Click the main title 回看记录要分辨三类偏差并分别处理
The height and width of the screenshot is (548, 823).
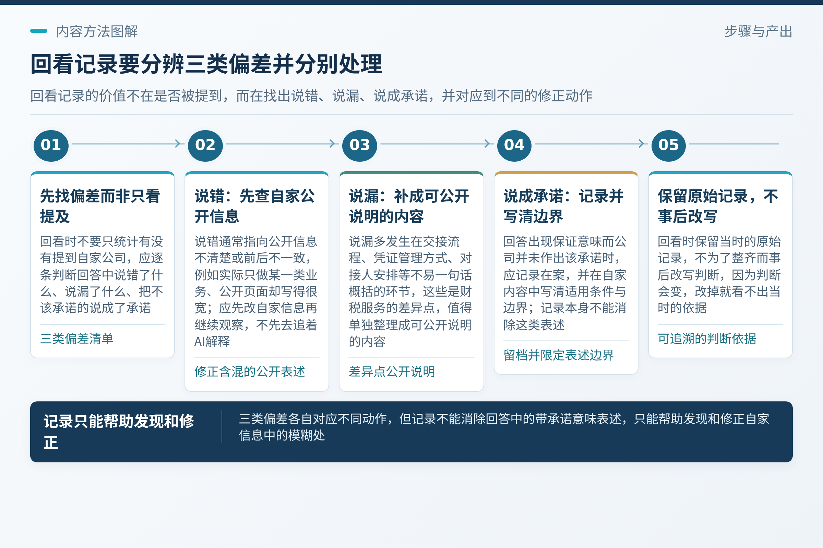(206, 64)
